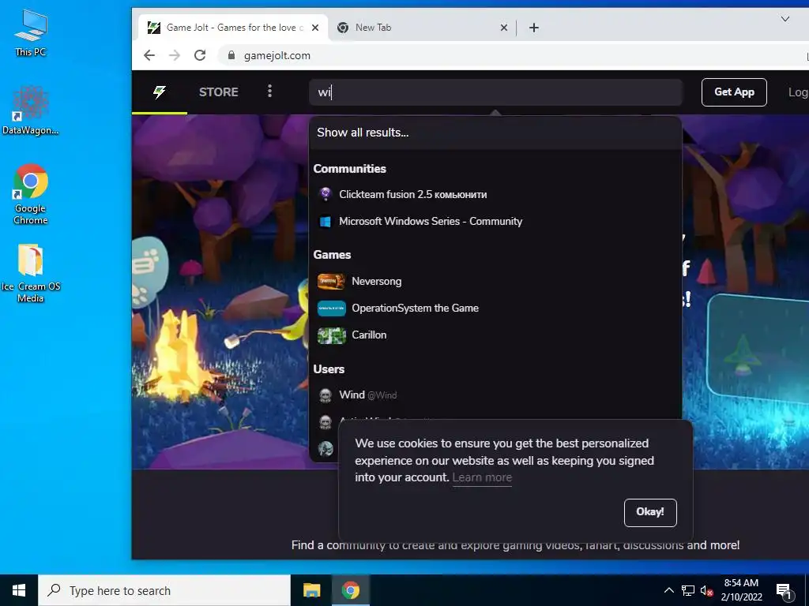This screenshot has height=606, width=809.
Task: Open the STORE page
Action: point(219,92)
